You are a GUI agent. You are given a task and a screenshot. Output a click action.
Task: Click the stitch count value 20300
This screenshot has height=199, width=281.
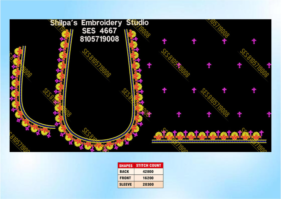tap(148, 184)
